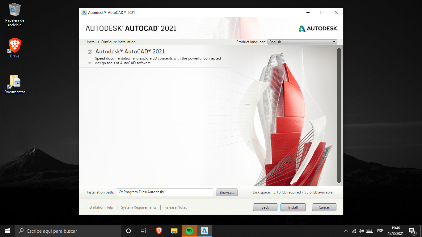Select the Brave desktop shortcut
This screenshot has height=237, width=422.
click(x=15, y=48)
